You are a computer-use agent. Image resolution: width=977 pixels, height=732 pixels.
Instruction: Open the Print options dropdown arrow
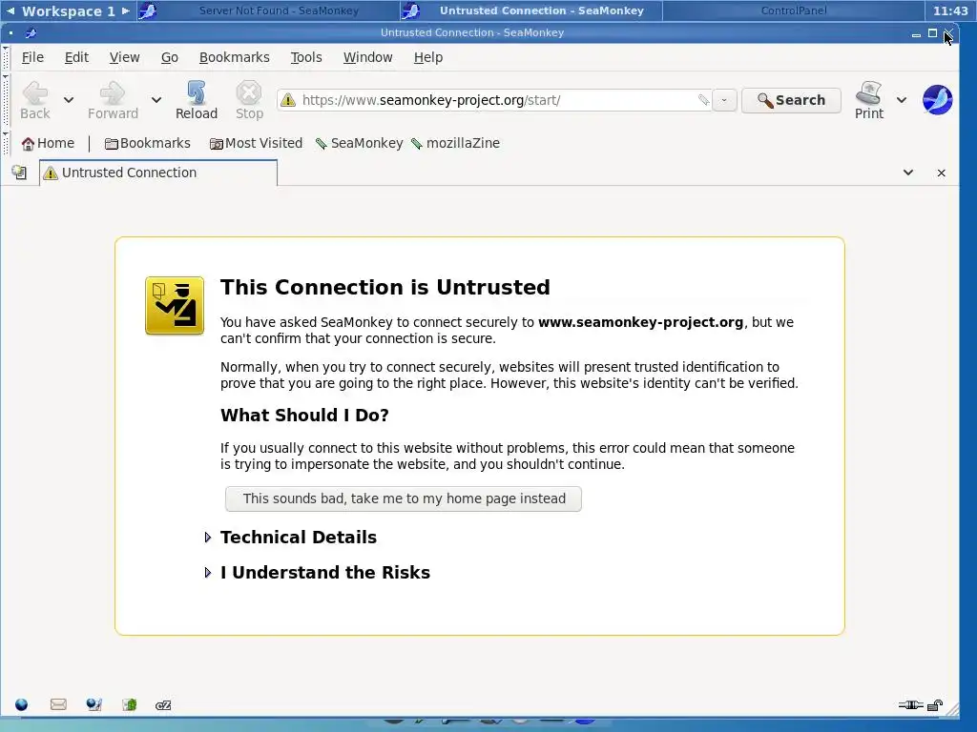(901, 99)
